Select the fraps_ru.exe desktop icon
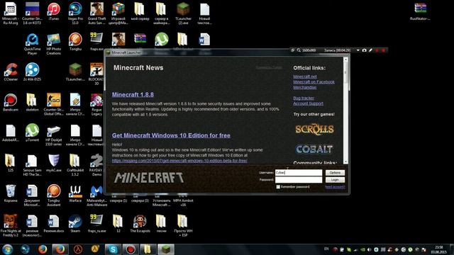454x255 pixels. click(x=96, y=224)
